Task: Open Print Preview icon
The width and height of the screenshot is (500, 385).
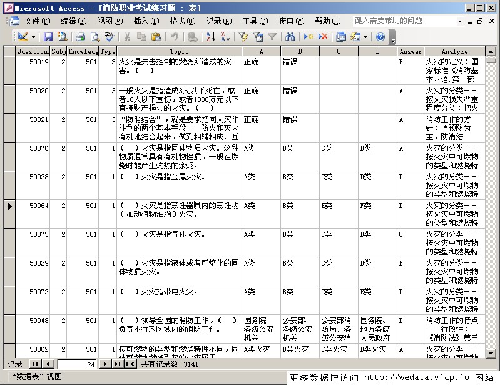Action: 94,37
